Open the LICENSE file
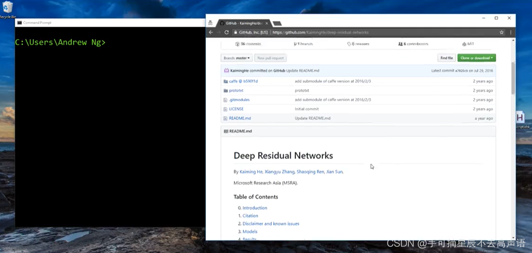The image size is (532, 253). click(x=236, y=109)
